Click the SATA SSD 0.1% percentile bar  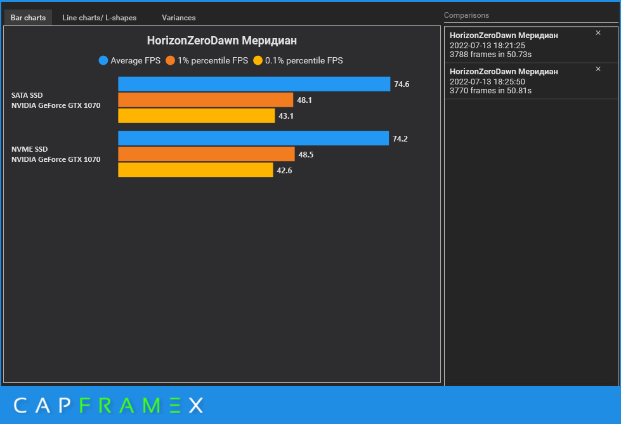click(x=197, y=116)
